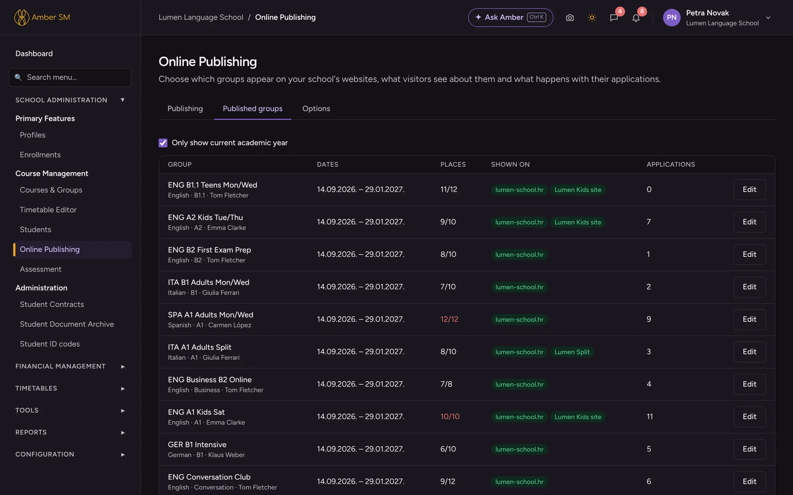The height and width of the screenshot is (495, 793).
Task: Uncheck Only show current academic year
Action: tap(163, 143)
